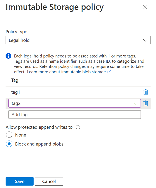Open Learn more about immutable blob storage link
Image resolution: width=156 pixels, height=188 pixels.
coord(66,72)
